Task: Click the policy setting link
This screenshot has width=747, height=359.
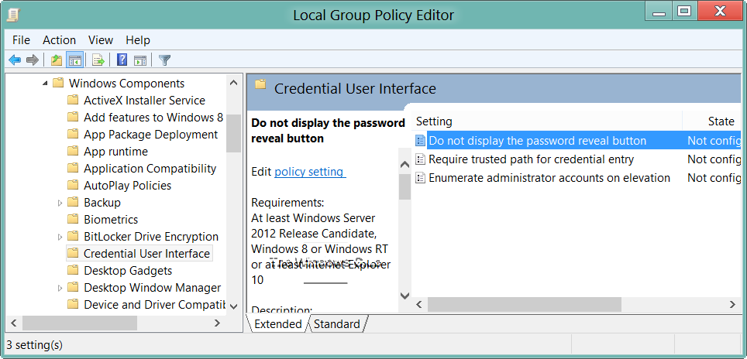Action: point(309,172)
